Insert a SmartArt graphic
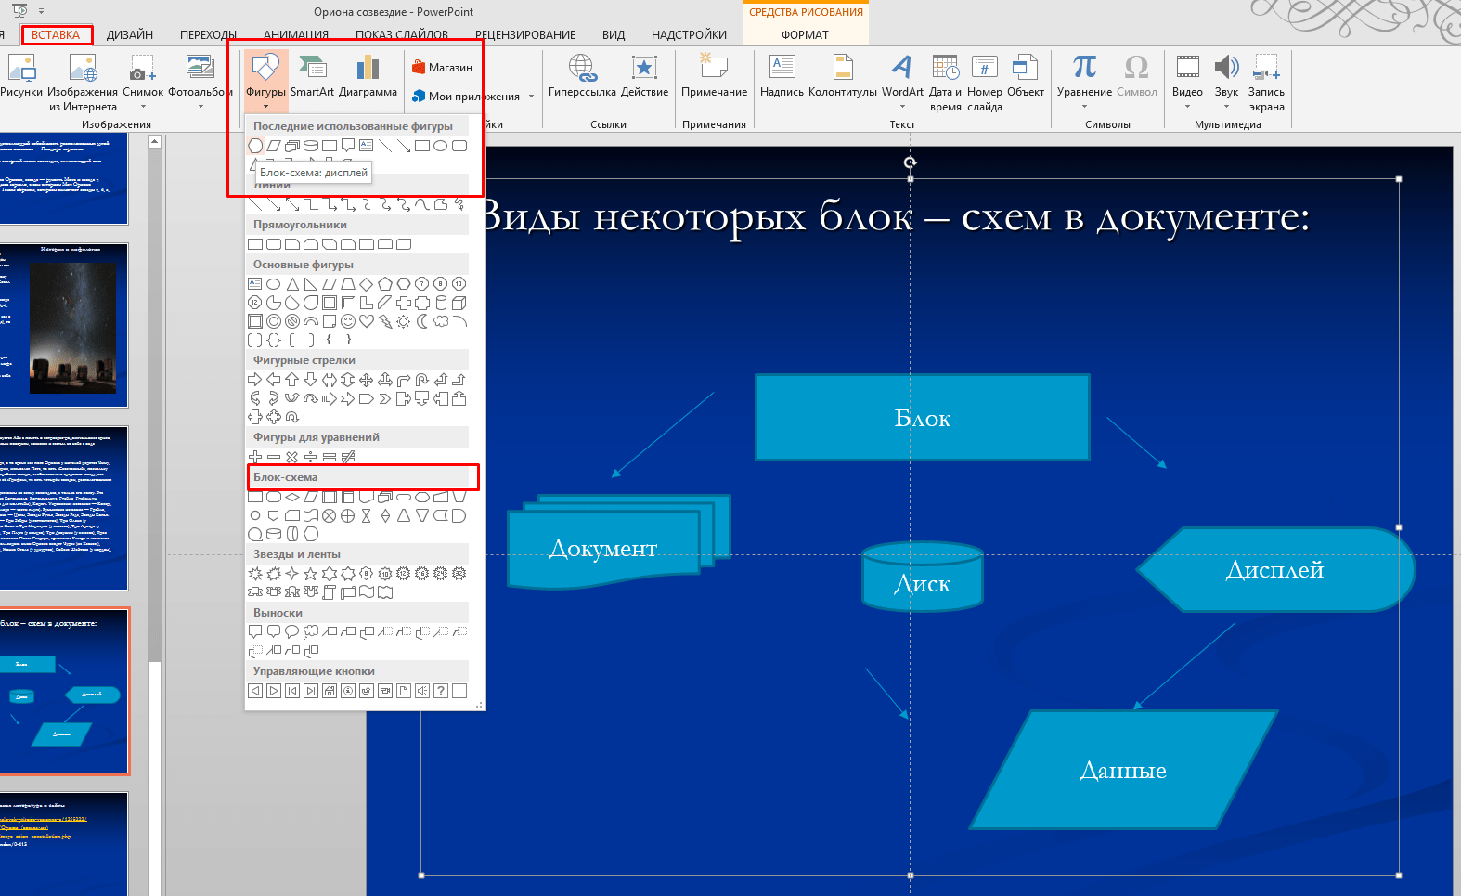Viewport: 1461px width, 896px height. [312, 76]
